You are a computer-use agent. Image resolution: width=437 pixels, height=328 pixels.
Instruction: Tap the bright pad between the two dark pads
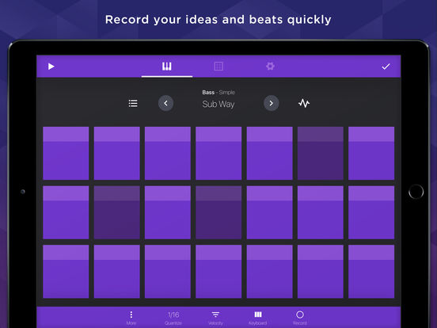coord(168,212)
